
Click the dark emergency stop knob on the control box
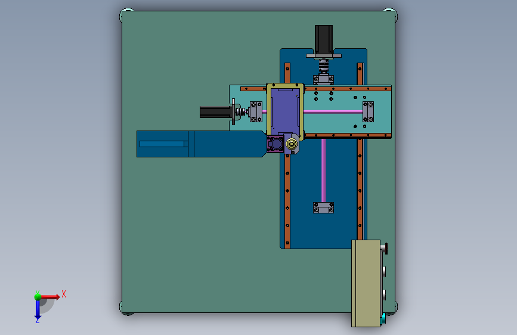385,249
